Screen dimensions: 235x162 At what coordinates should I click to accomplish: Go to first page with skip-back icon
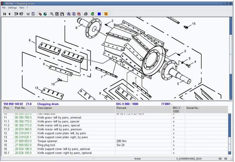5,14
